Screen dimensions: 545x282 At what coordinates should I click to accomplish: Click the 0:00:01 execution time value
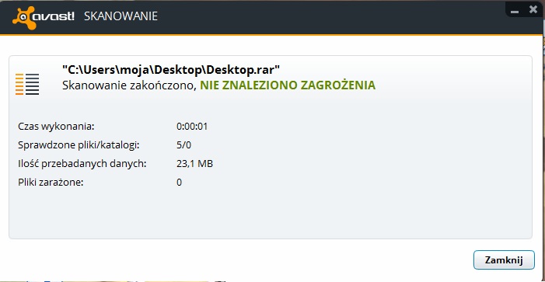[192, 127]
